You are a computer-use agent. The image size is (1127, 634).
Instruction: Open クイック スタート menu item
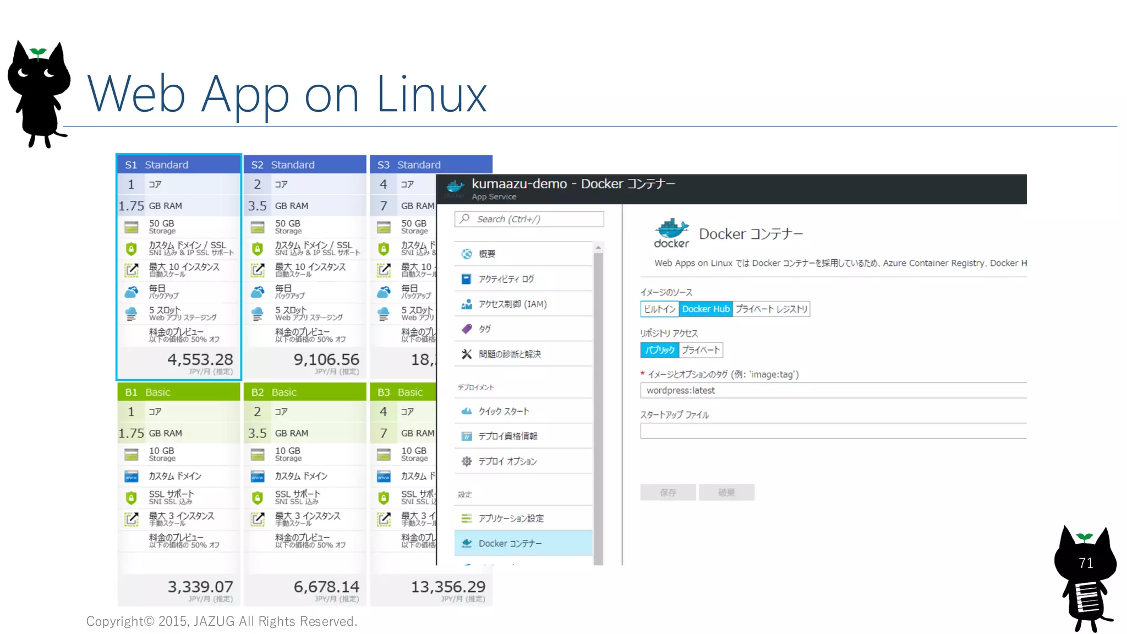(523, 411)
